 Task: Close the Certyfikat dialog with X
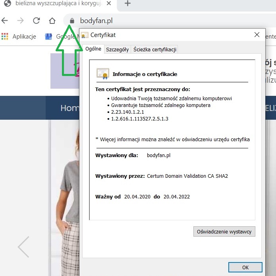pos(257,35)
